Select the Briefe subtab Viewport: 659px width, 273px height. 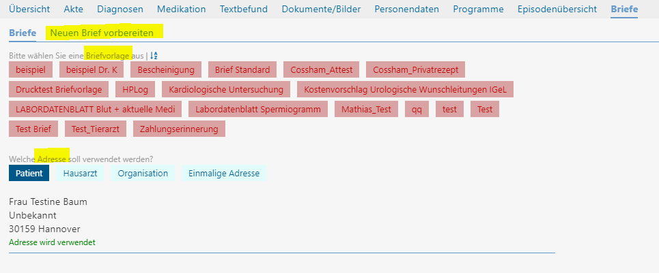coord(23,33)
